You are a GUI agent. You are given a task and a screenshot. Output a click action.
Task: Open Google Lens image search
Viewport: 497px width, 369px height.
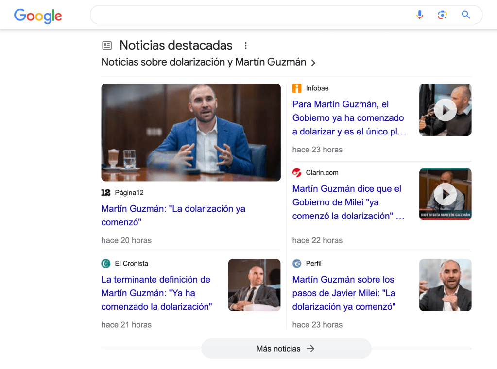442,15
